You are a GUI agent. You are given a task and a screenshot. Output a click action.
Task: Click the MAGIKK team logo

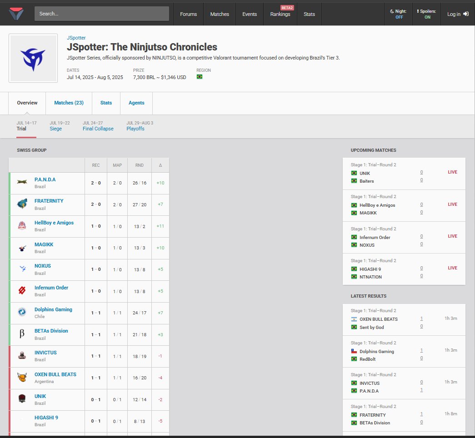[x=22, y=248]
